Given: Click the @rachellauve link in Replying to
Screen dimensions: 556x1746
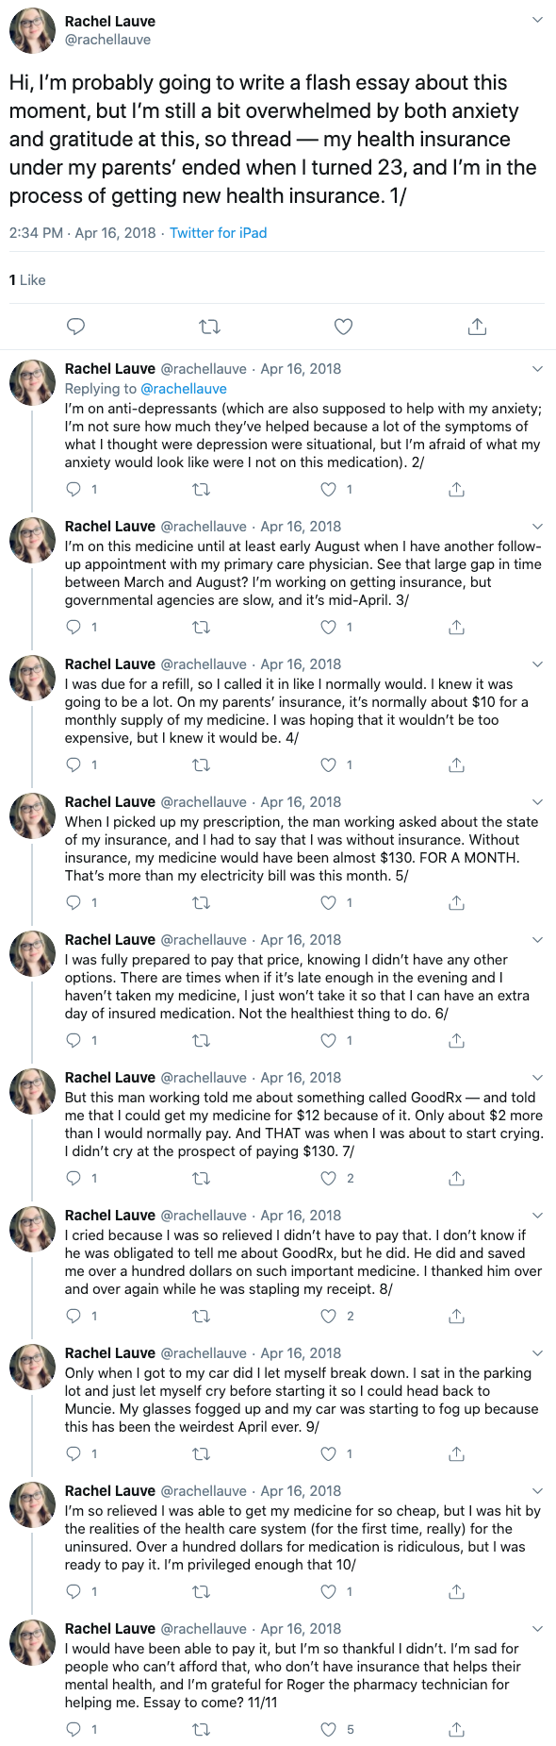Looking at the screenshot, I should (185, 388).
